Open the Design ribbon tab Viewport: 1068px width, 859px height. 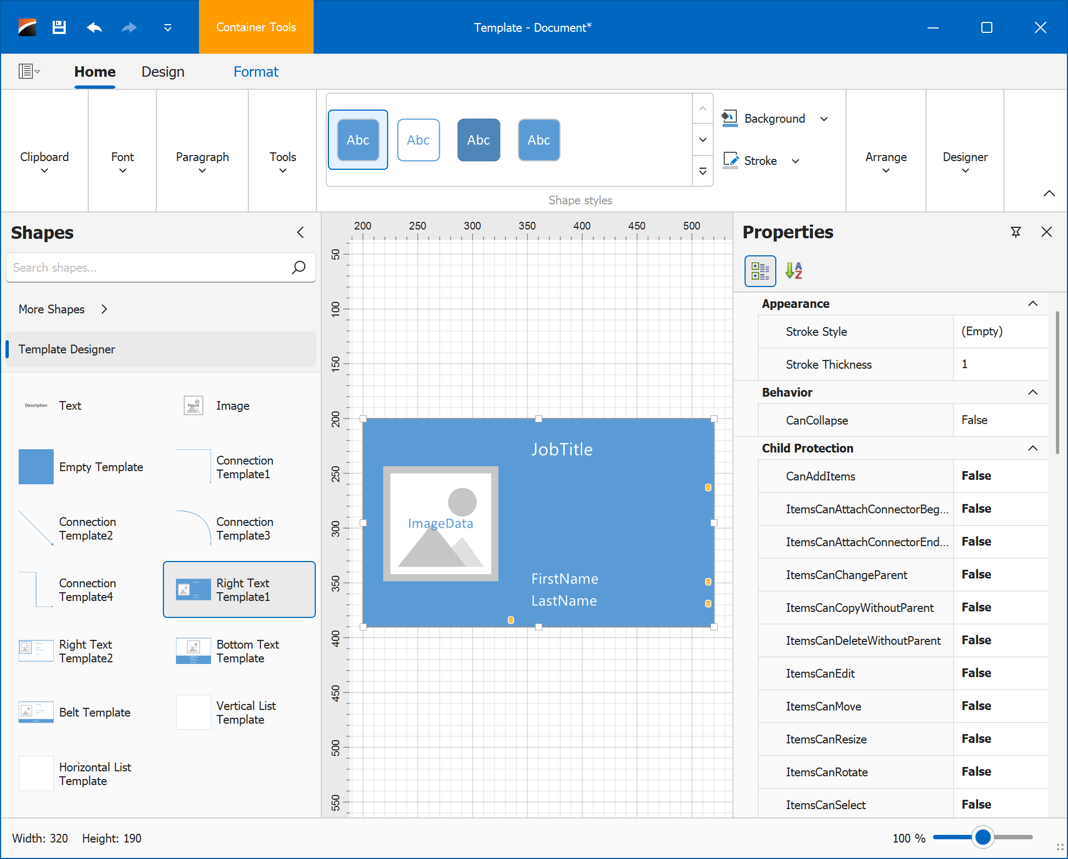[163, 72]
